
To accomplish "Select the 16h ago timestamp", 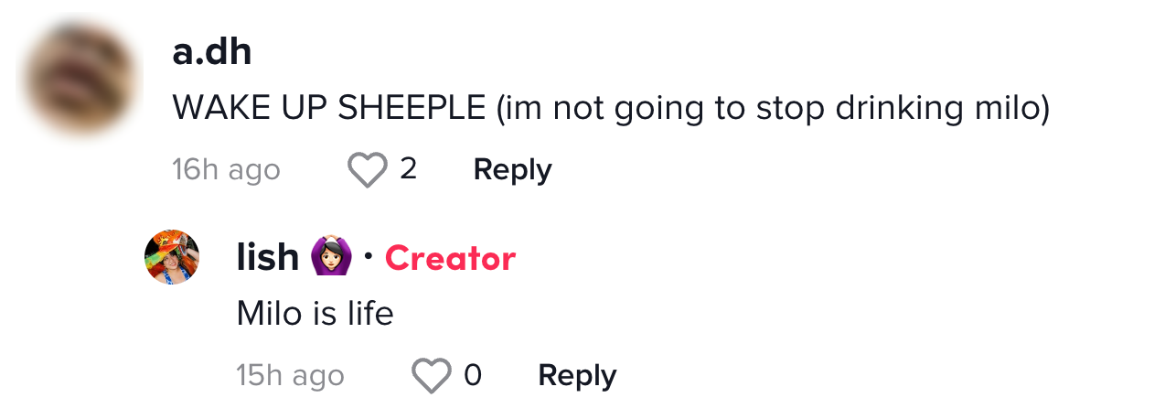I will [226, 170].
